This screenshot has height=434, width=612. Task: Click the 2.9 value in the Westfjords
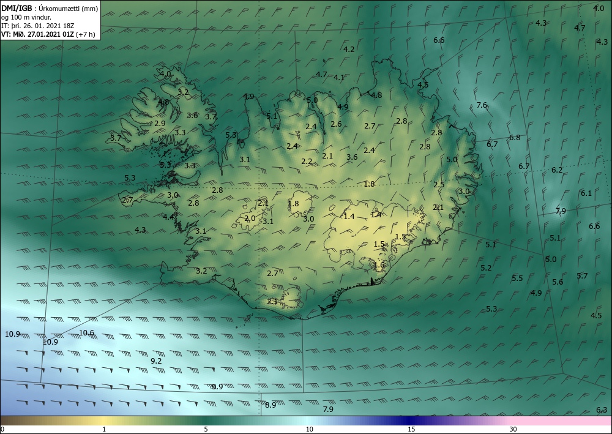pos(160,123)
